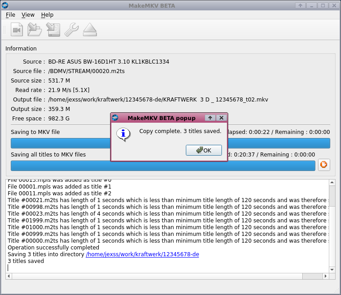Click the Open files camera icon
Viewport: 341px width, 295px height.
[x=17, y=30]
